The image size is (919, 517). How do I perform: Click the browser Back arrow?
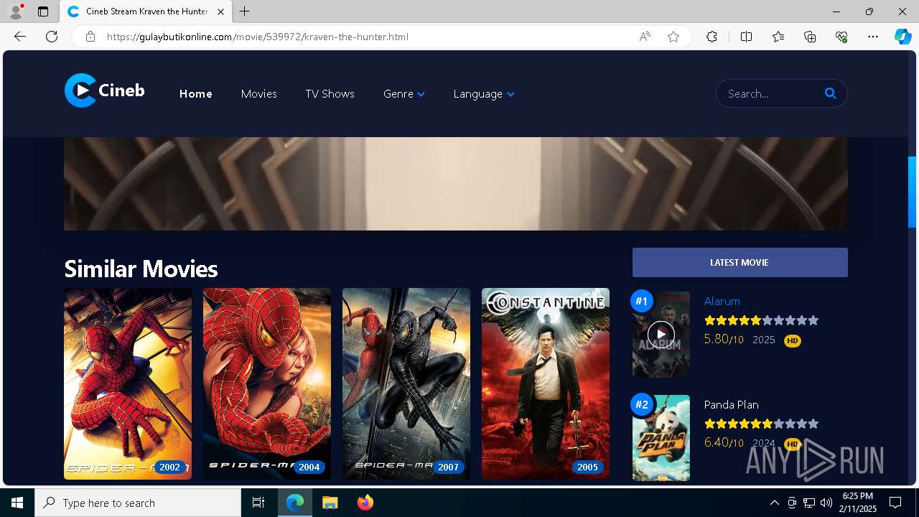coord(20,37)
